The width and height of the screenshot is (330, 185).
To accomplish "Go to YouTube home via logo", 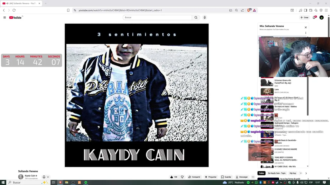I will pos(15,17).
